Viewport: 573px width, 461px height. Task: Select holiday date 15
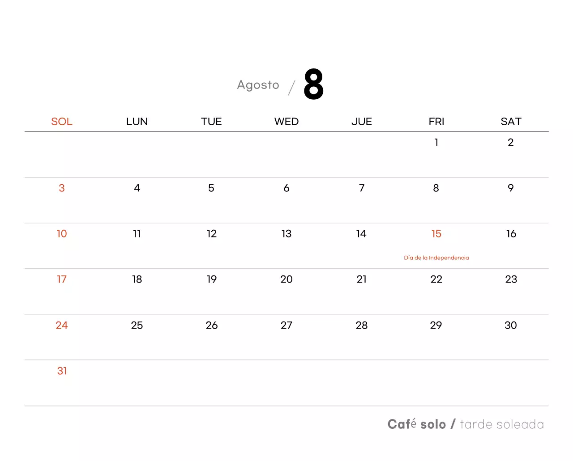tap(436, 234)
